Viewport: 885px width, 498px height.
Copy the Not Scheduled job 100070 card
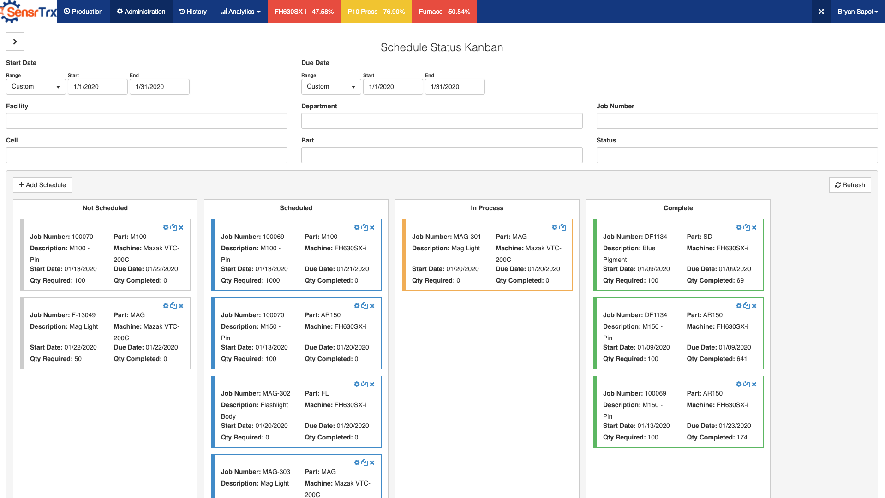[x=173, y=227]
